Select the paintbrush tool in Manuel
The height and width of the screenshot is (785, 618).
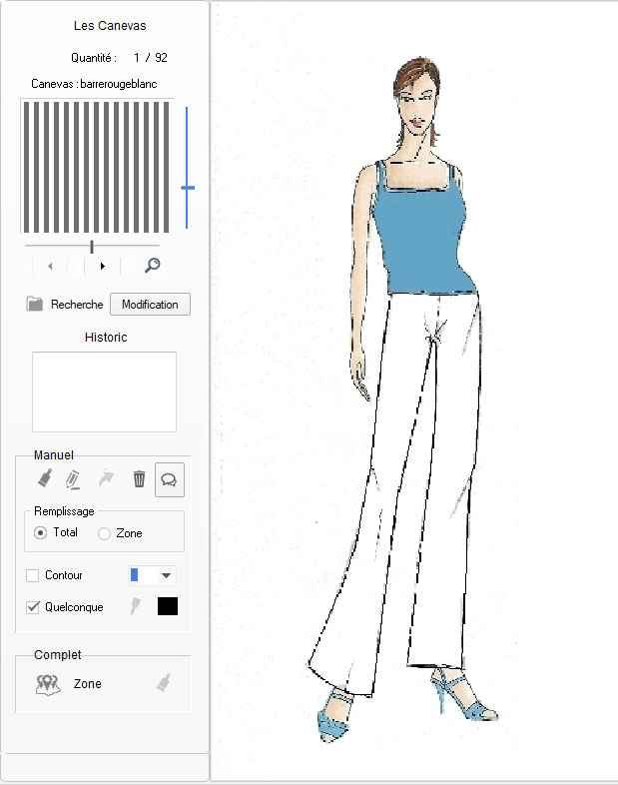[44, 479]
